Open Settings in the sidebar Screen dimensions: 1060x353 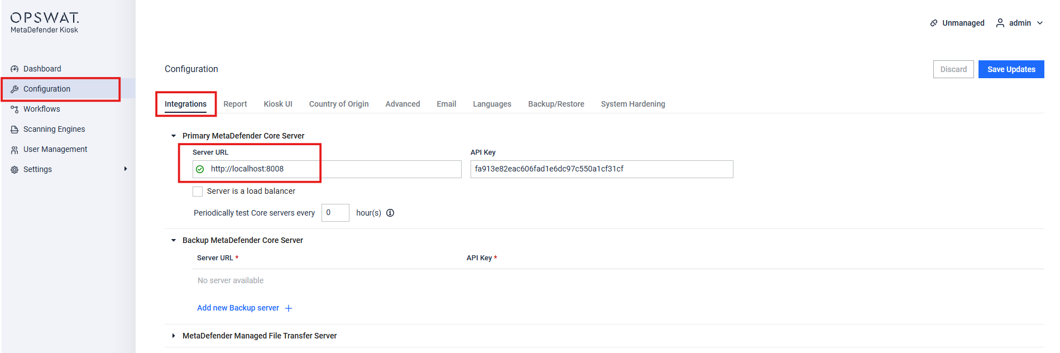coord(37,169)
